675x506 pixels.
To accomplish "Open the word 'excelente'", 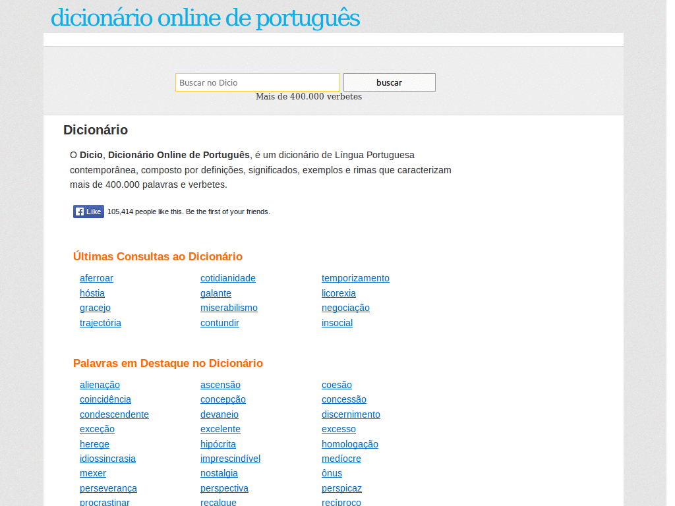I will (x=220, y=429).
